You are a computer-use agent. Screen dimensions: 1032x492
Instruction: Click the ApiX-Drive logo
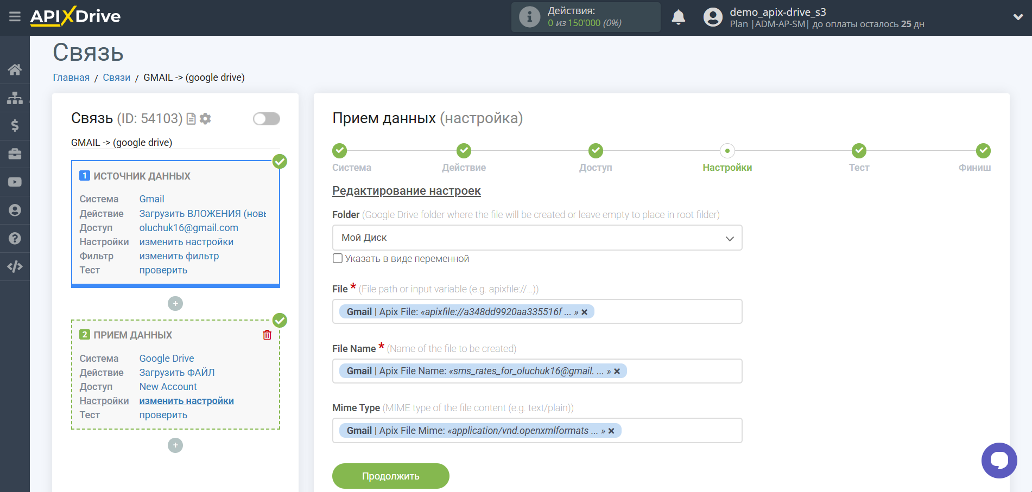coord(75,16)
